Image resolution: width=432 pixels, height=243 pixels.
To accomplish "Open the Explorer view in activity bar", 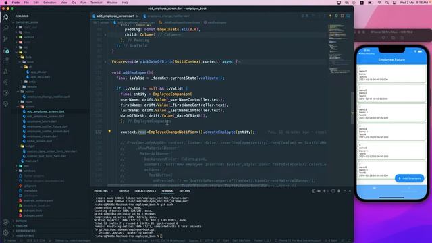I will 5,18.
